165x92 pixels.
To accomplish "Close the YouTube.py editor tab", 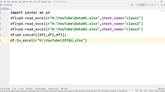I will [10, 8].
